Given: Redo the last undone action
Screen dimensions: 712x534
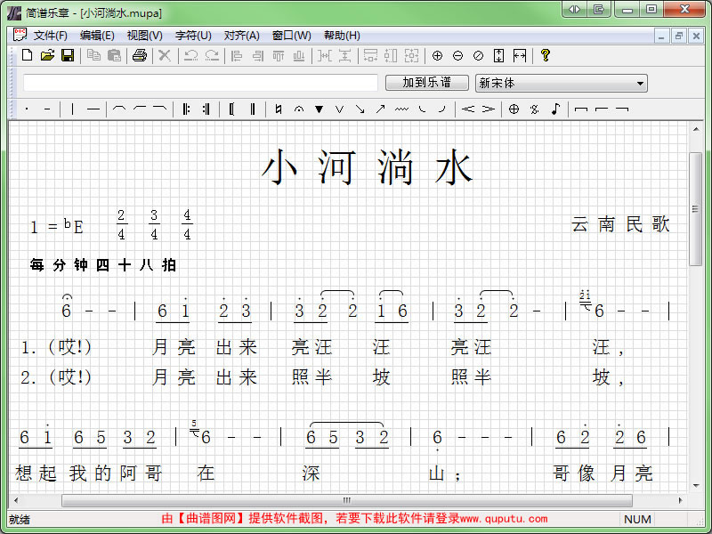Looking at the screenshot, I should coord(212,55).
